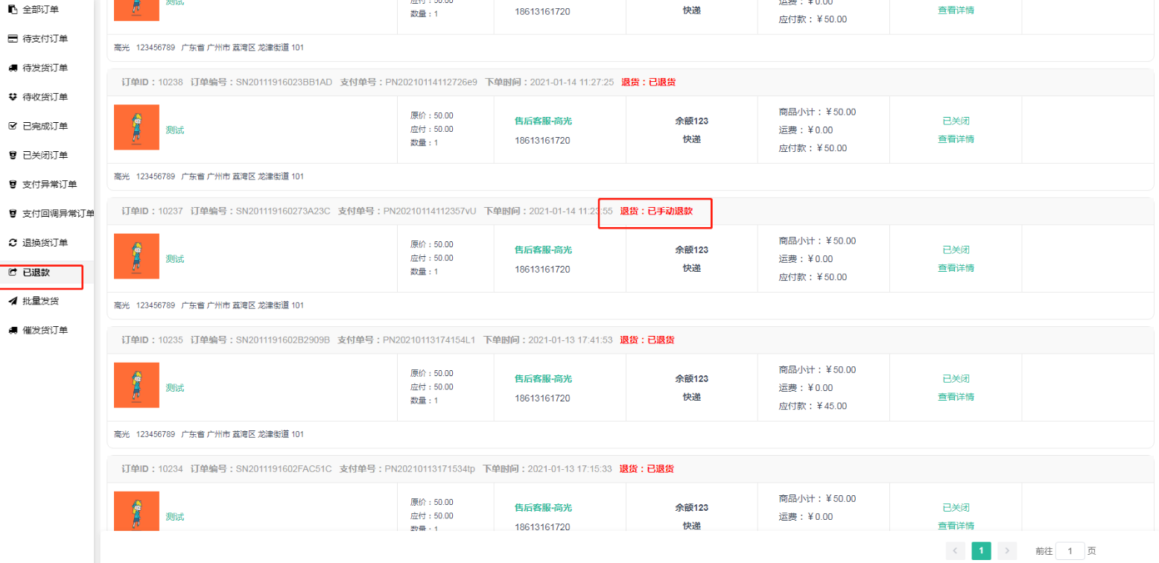
Task: Open 查看详情 for order 10238
Action: 956,139
